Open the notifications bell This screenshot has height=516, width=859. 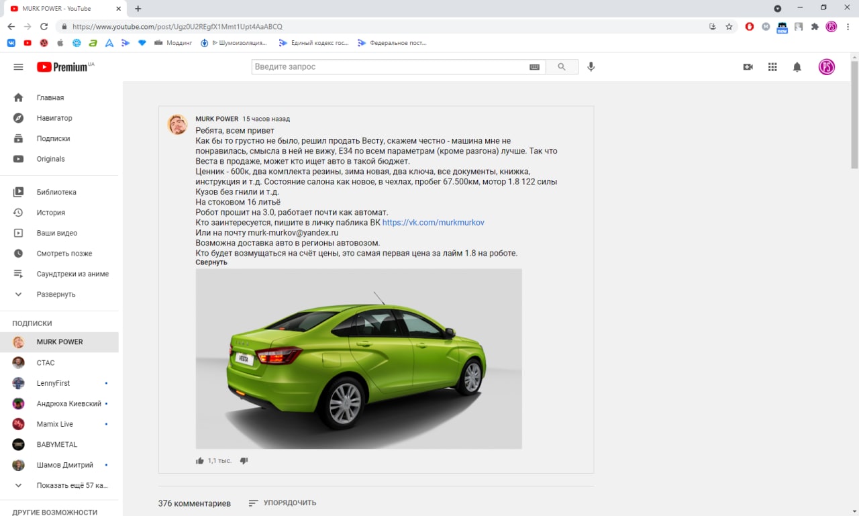pos(797,67)
